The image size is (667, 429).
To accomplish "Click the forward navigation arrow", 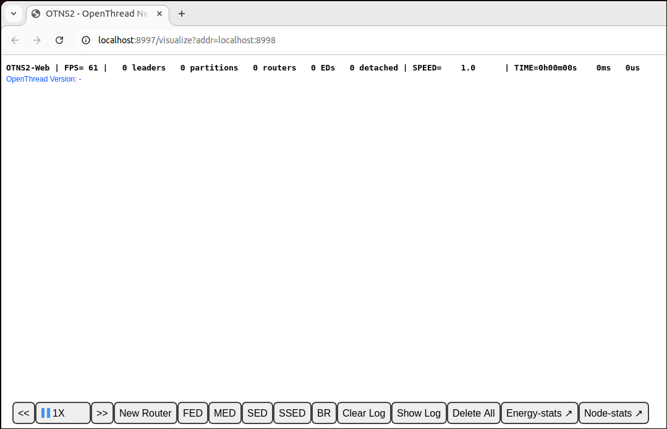I will point(37,40).
